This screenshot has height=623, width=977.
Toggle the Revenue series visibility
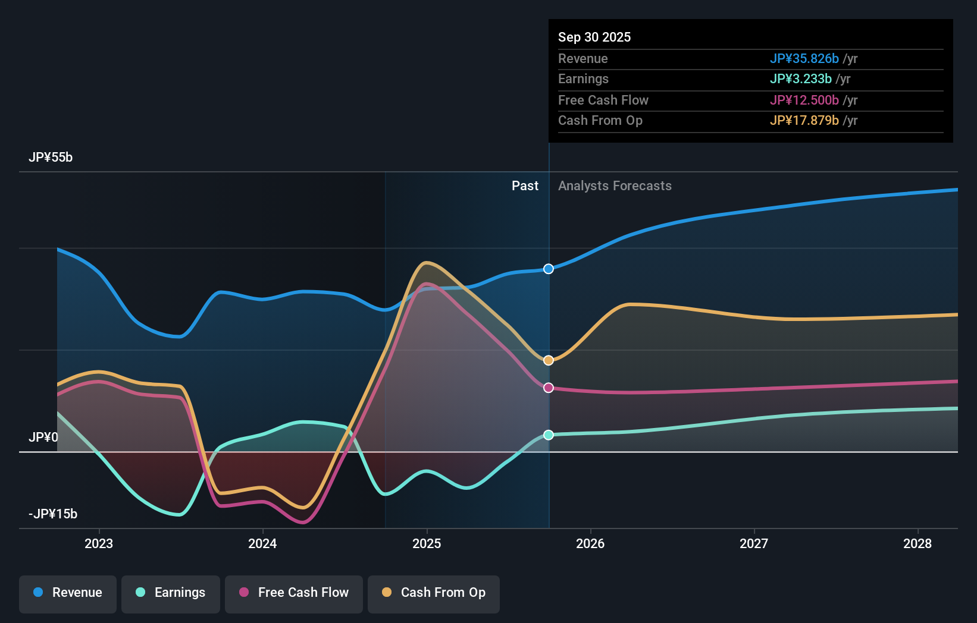(x=67, y=593)
